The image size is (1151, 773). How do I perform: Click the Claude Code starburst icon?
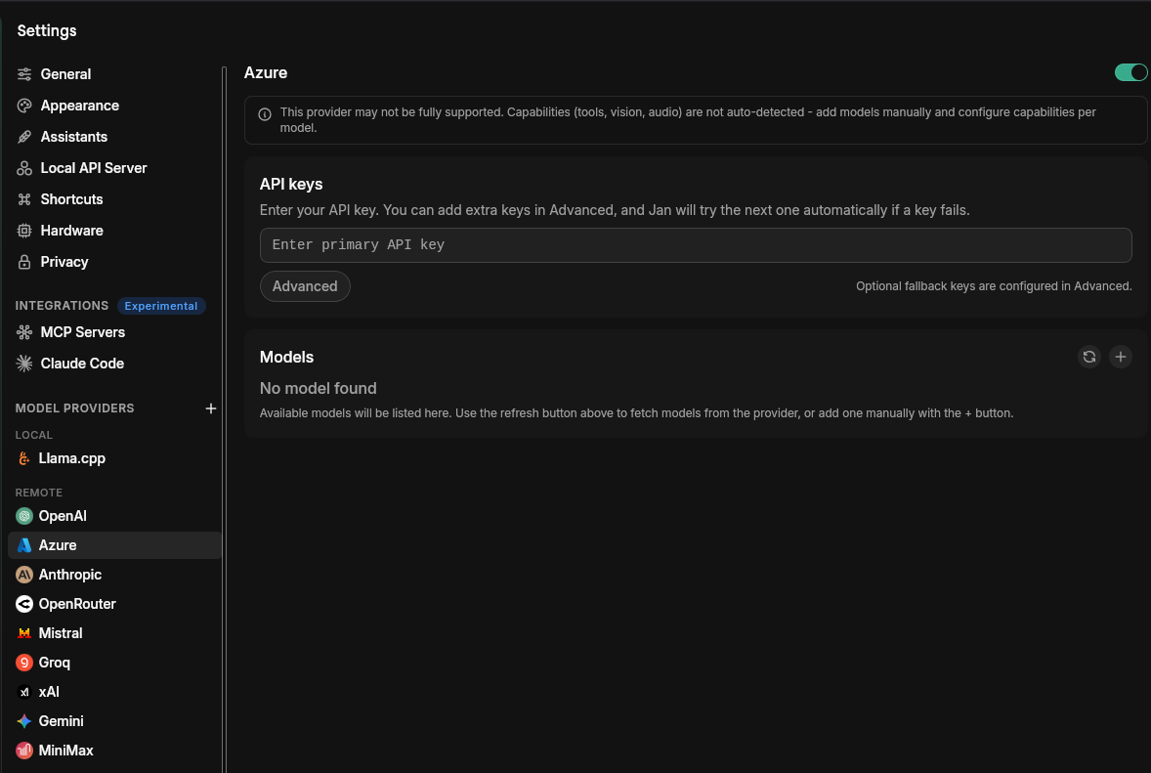(x=24, y=364)
